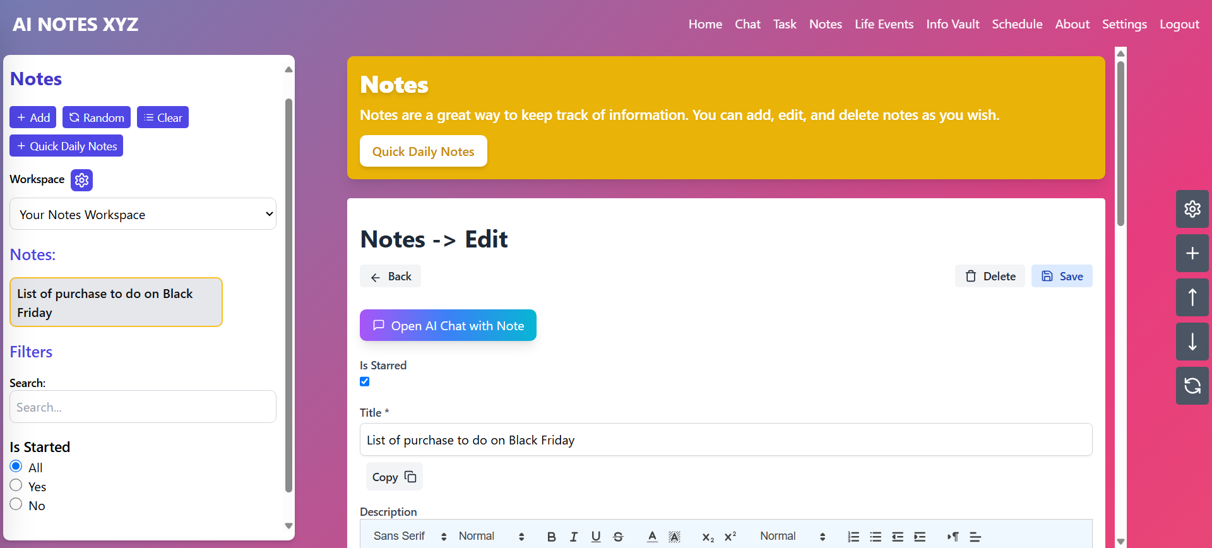Click sidebar Quick Daily Notes button
Viewport: 1212px width, 548px height.
pyautogui.click(x=66, y=146)
